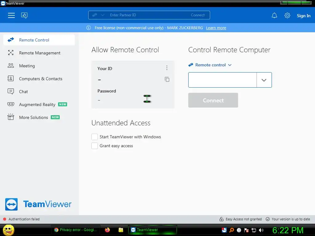
Task: Open the volume speaker tray icon
Action: click(261, 230)
